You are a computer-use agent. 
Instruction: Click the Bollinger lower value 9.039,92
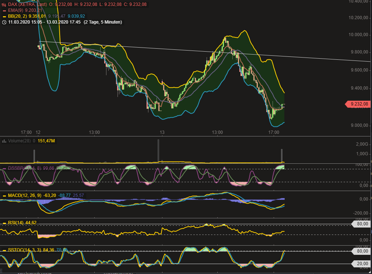tap(76, 16)
